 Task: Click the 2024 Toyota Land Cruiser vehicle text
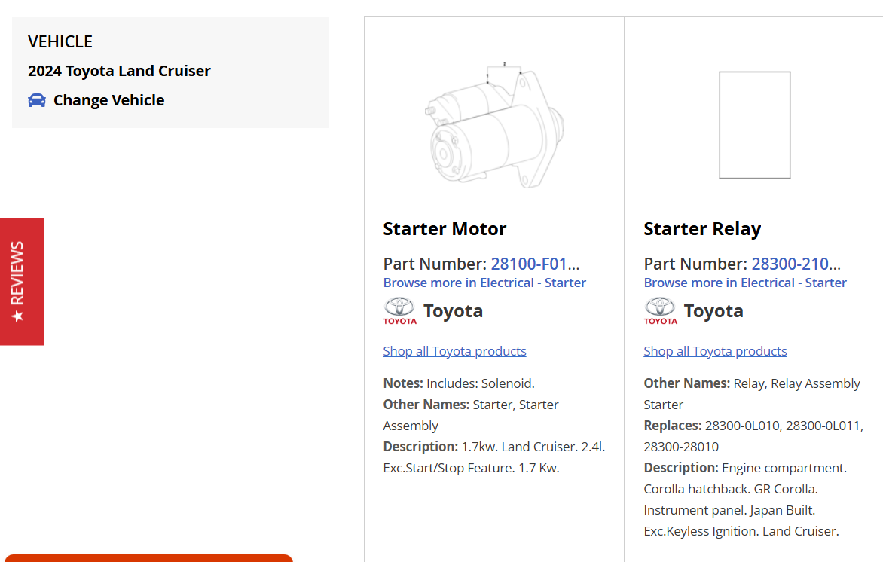click(x=119, y=71)
